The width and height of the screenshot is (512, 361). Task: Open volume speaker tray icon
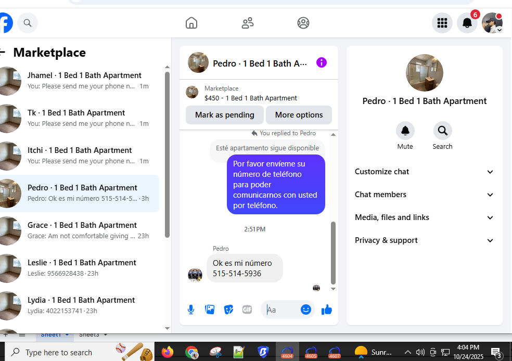pos(420,352)
